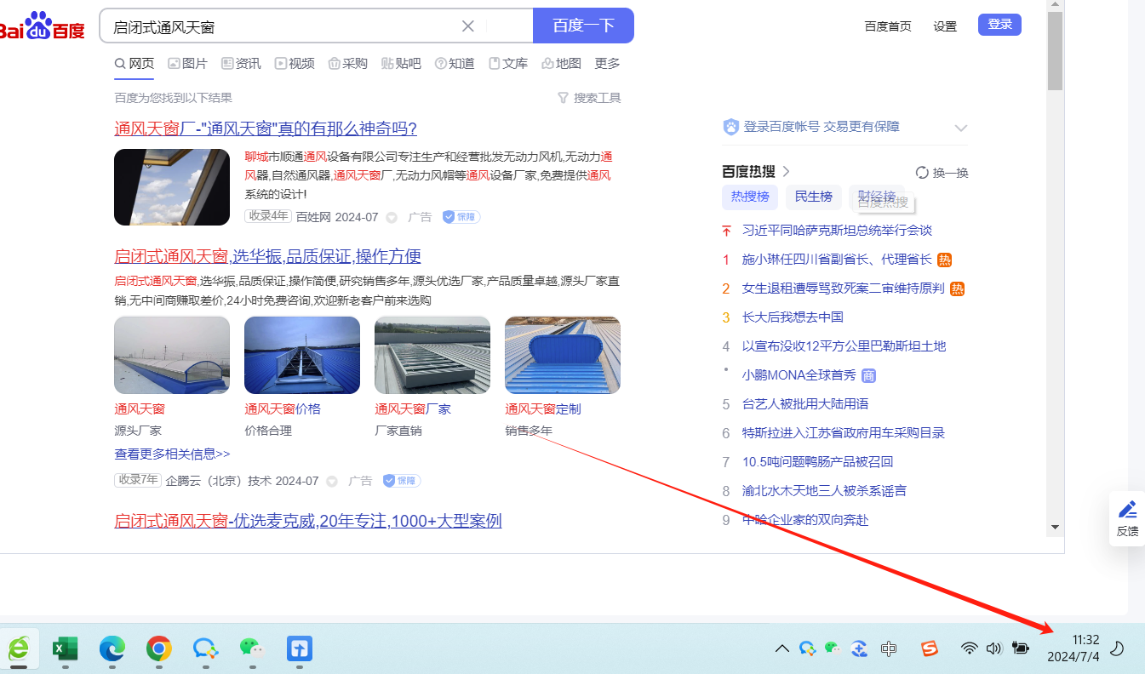Open the Wi-Fi network tray icon
The height and width of the screenshot is (674, 1145).
click(x=969, y=648)
